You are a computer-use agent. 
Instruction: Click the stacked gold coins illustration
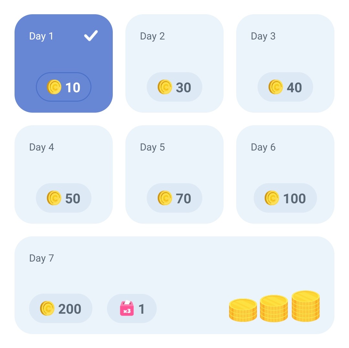tap(274, 307)
